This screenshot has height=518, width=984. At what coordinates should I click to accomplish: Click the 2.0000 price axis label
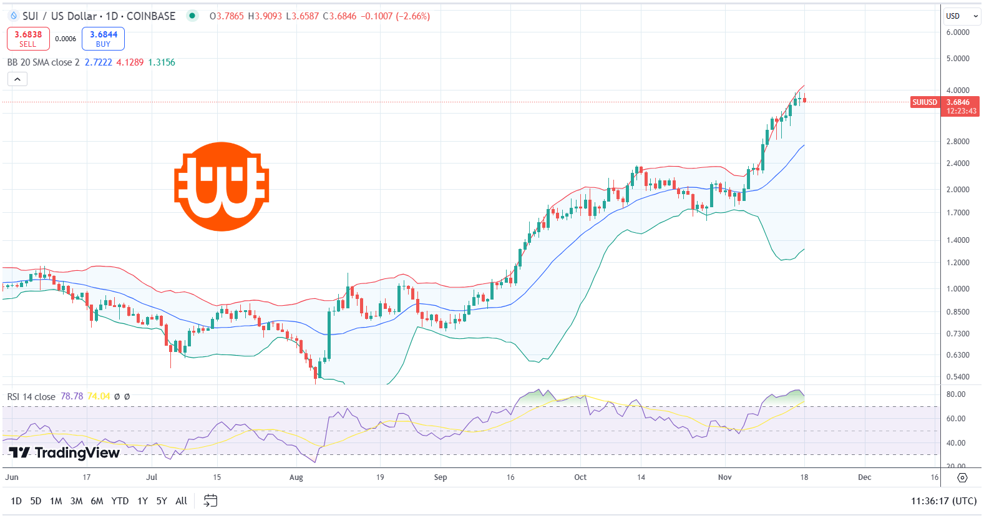958,190
